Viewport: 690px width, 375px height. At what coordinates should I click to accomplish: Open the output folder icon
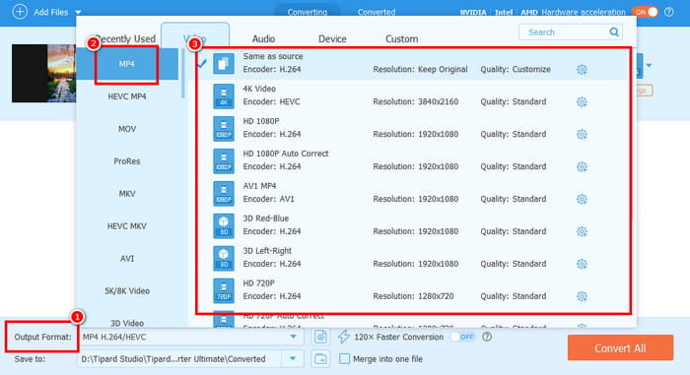(320, 358)
